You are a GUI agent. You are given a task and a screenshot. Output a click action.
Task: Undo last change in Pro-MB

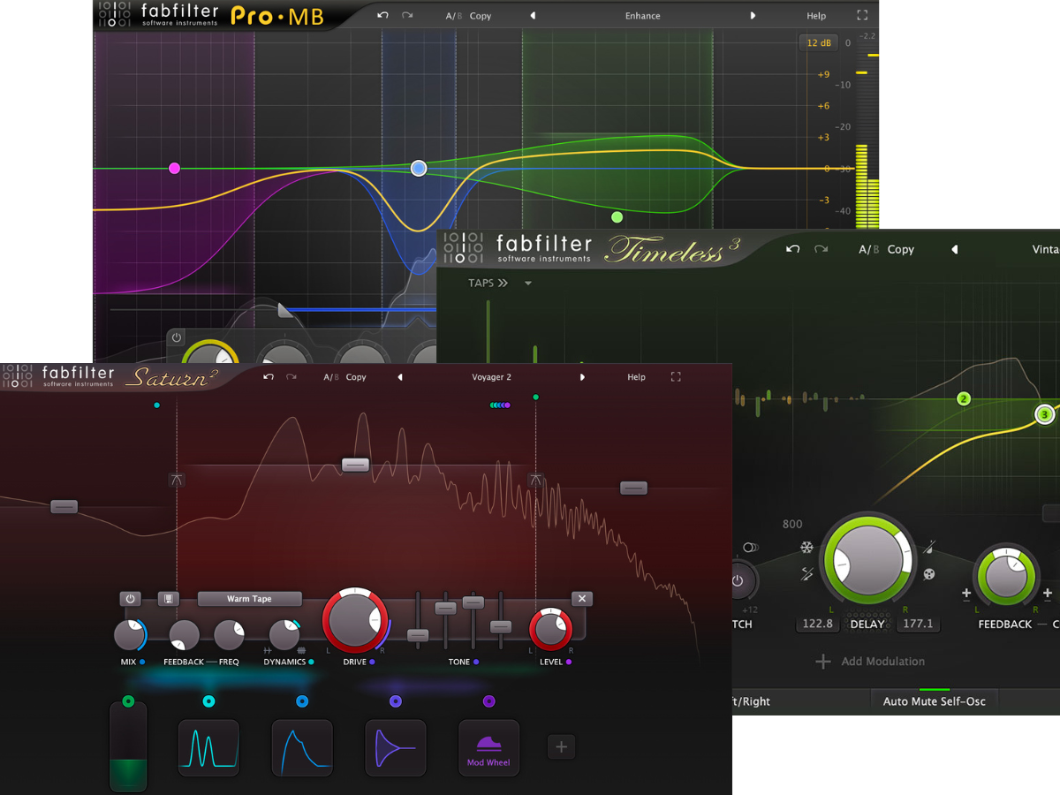[x=382, y=16]
